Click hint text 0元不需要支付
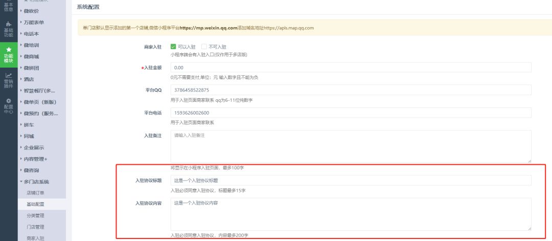 214,77
